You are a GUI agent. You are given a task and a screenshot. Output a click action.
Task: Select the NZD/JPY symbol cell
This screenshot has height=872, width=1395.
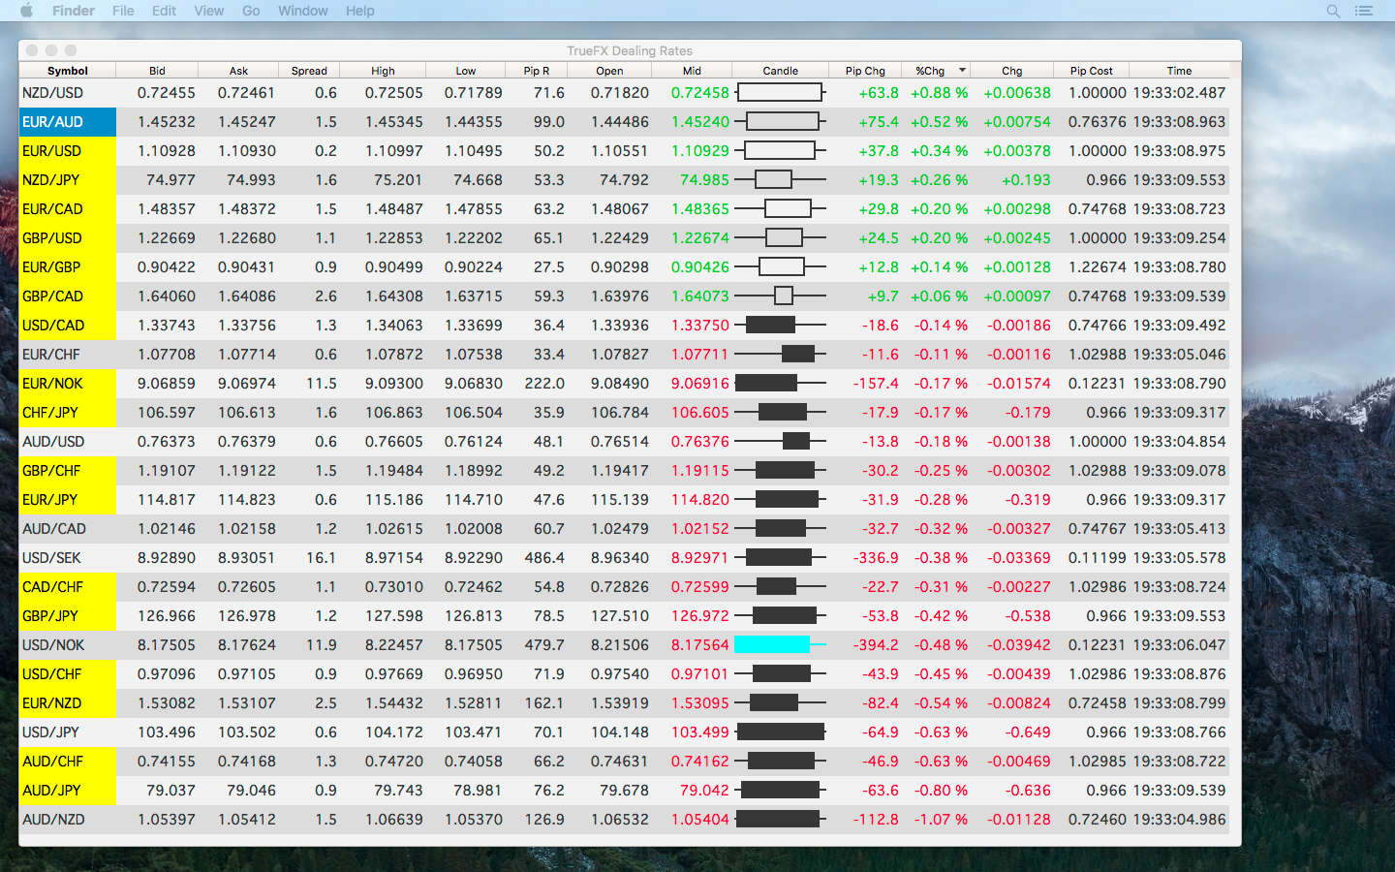[x=68, y=180]
